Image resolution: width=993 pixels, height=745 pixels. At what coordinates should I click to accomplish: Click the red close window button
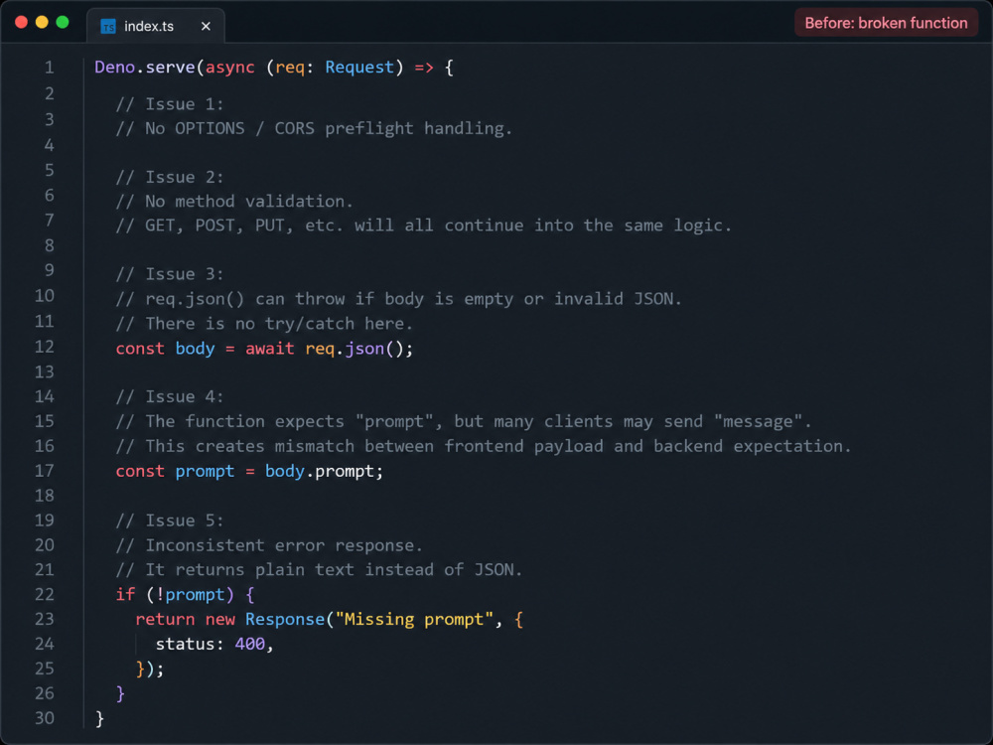[21, 22]
